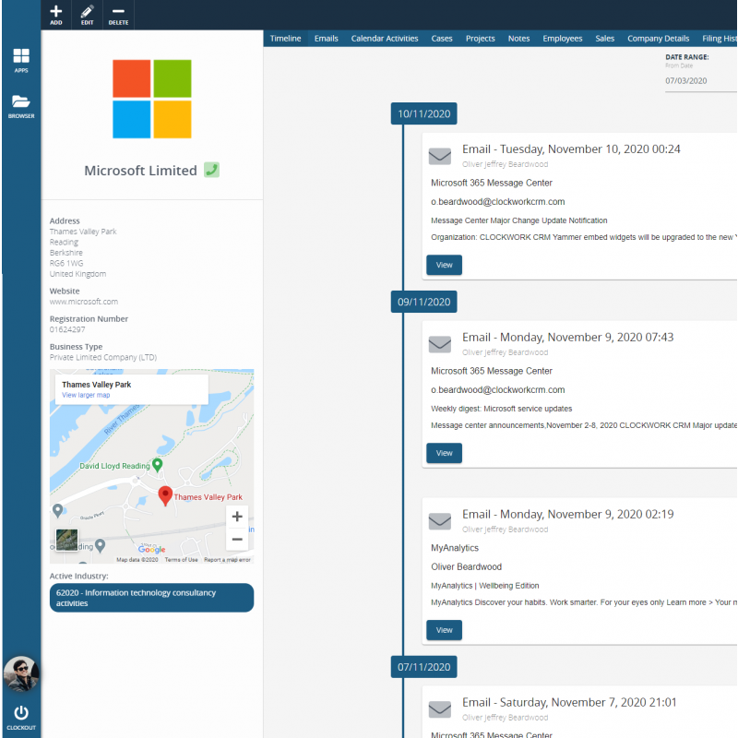Screen dimensions: 738x738
Task: Click the Clockout power icon
Action: pyautogui.click(x=21, y=713)
